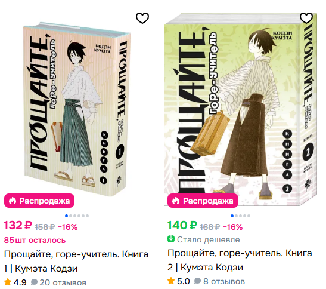Click the green Стало дешевле arrow icon
The height and width of the screenshot is (289, 326).
(171, 239)
